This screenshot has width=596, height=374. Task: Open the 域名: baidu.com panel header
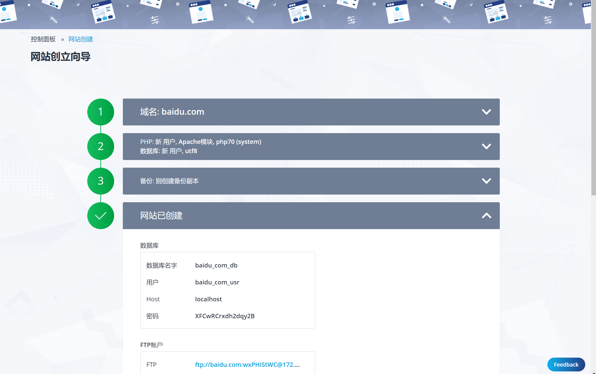311,112
